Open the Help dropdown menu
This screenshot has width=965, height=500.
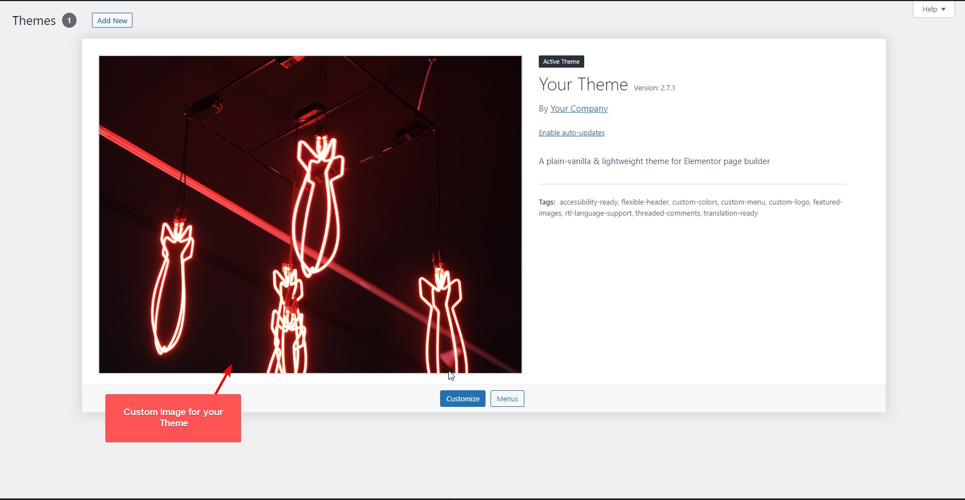[933, 9]
